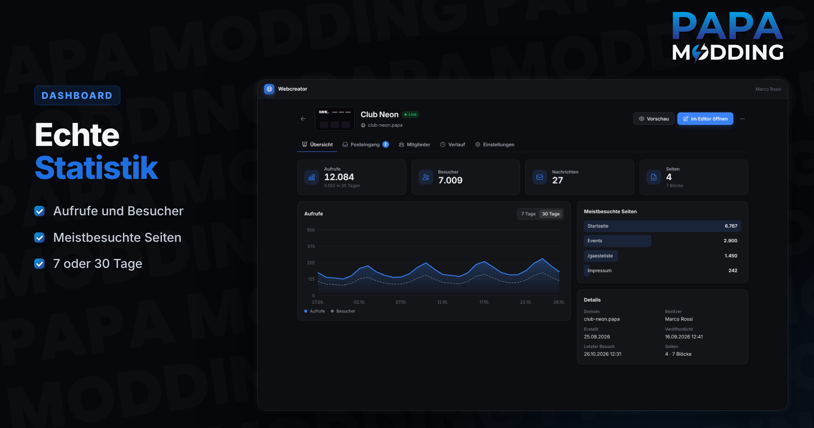Click the Besucher legend entry below chart
The width and height of the screenshot is (814, 428).
[x=343, y=311]
